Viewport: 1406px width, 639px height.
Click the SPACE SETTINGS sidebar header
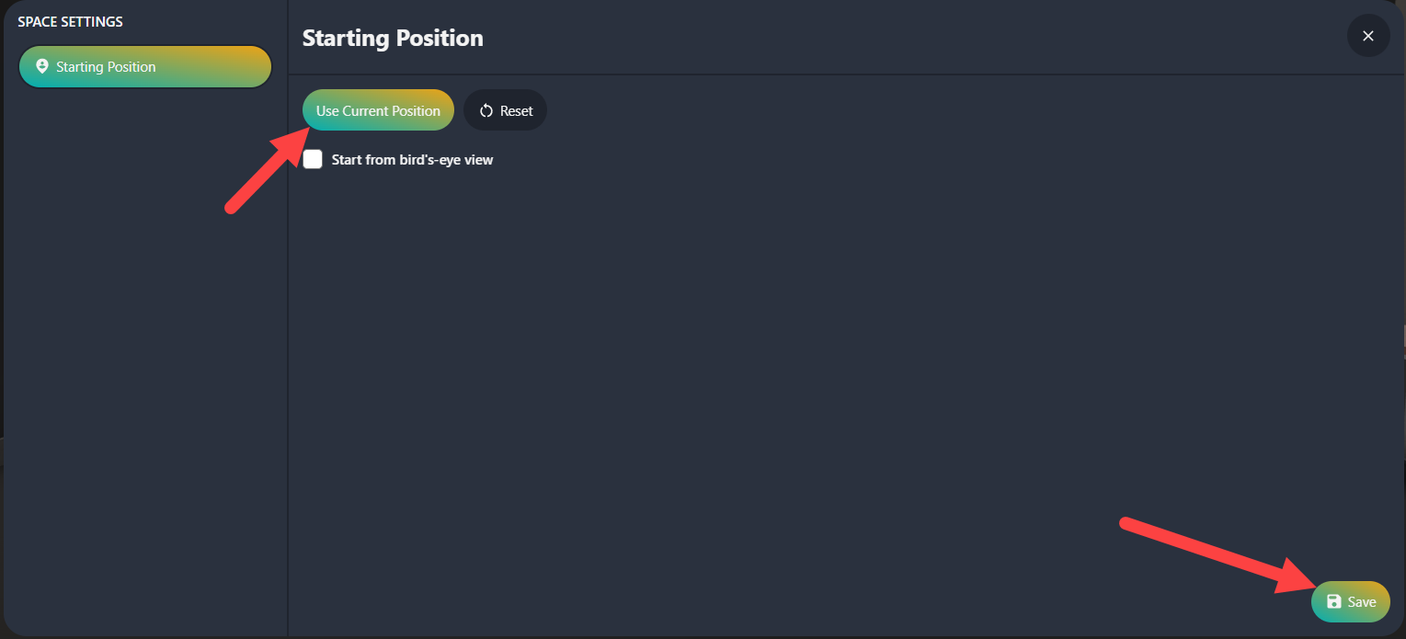(x=70, y=21)
